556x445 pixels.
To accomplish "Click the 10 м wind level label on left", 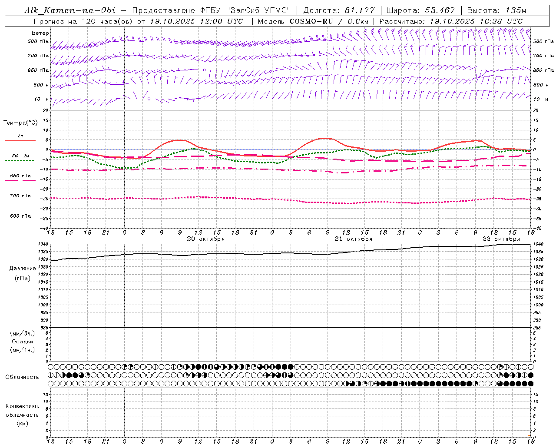I will [x=42, y=99].
